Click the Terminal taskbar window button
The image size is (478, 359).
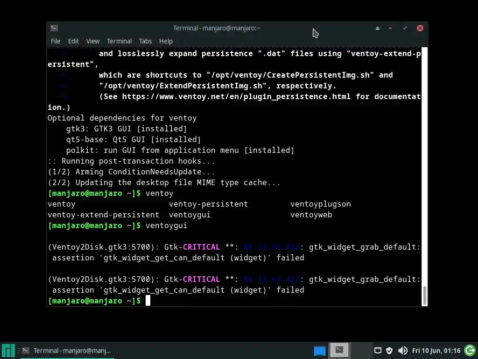(67, 351)
